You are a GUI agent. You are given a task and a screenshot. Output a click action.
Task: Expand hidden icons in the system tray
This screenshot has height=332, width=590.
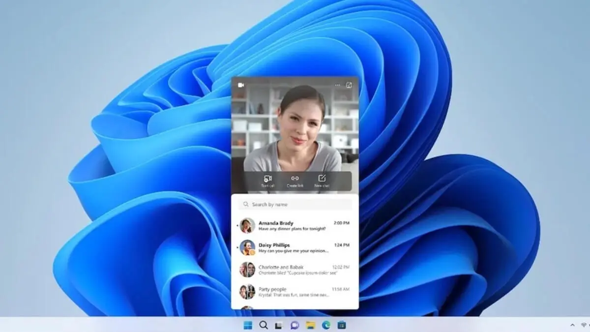coord(572,325)
